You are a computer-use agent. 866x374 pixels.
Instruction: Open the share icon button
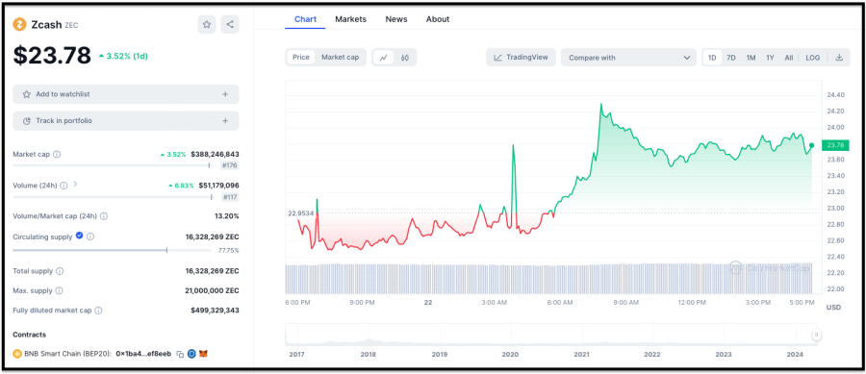[230, 24]
